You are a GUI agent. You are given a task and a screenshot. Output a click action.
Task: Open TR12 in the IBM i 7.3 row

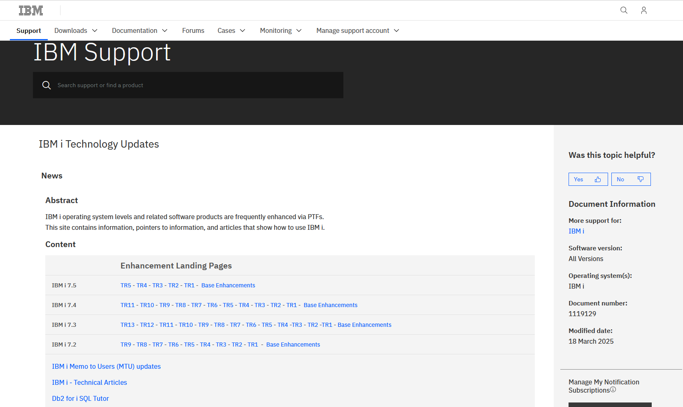coord(147,325)
